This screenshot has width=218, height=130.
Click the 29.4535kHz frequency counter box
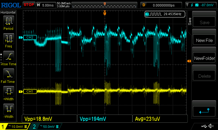tap(165, 14)
